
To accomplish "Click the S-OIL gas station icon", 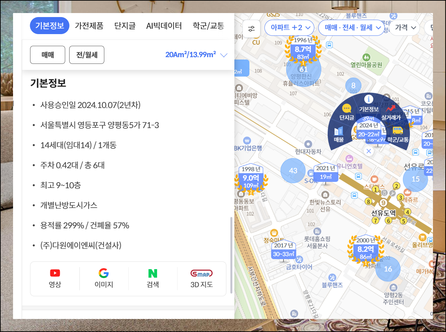I will tap(311, 173).
